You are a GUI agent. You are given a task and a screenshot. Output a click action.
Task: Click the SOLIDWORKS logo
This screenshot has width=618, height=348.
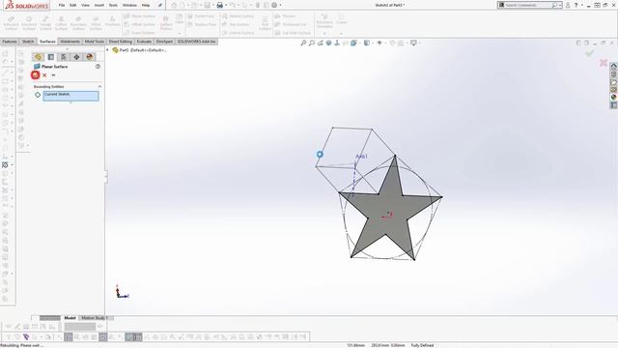(26, 6)
